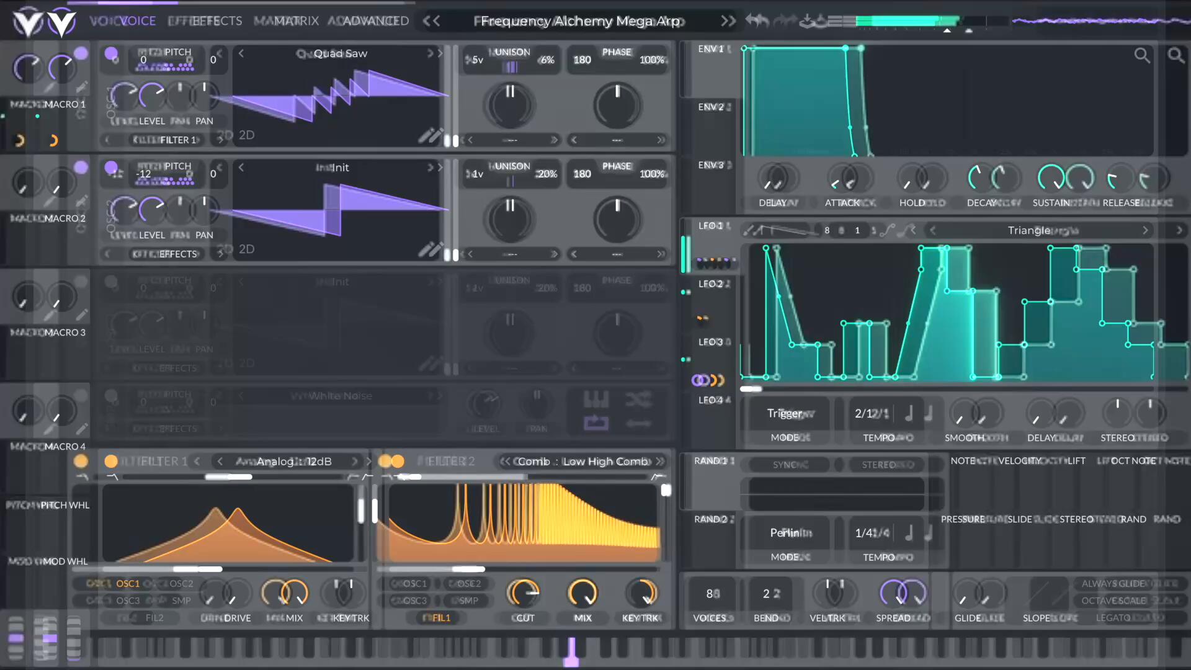Screen dimensions: 1191x670
Task: Select the LFO paint brush tool
Action: point(747,232)
